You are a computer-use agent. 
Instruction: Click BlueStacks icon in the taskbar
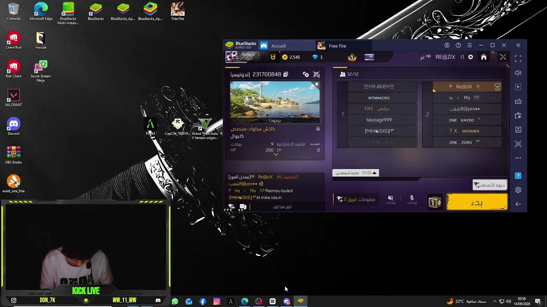click(300, 301)
